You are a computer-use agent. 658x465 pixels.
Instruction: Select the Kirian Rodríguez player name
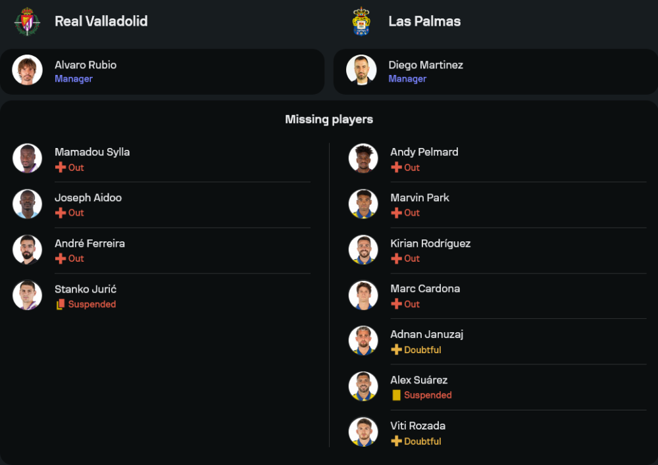(430, 243)
